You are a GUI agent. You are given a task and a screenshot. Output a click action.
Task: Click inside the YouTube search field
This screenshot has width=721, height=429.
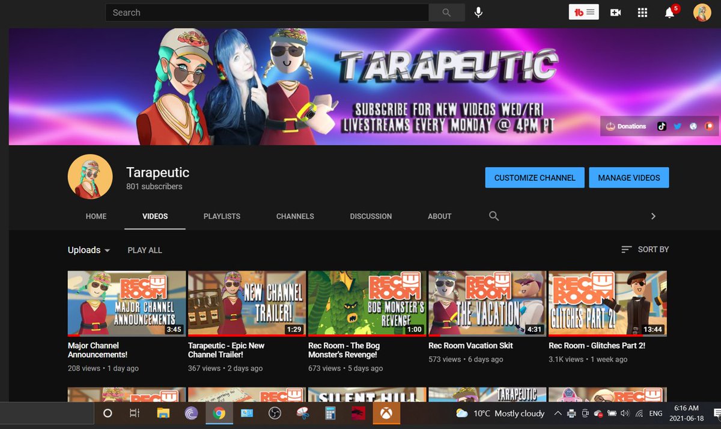267,13
